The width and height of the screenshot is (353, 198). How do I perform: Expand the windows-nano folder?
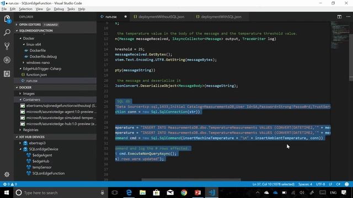click(24, 63)
